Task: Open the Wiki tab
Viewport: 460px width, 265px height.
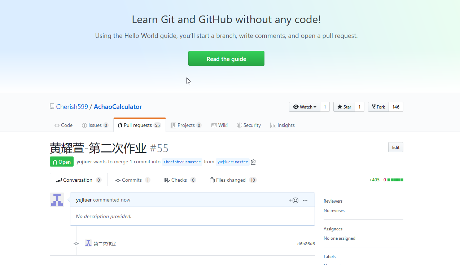Action: click(219, 125)
